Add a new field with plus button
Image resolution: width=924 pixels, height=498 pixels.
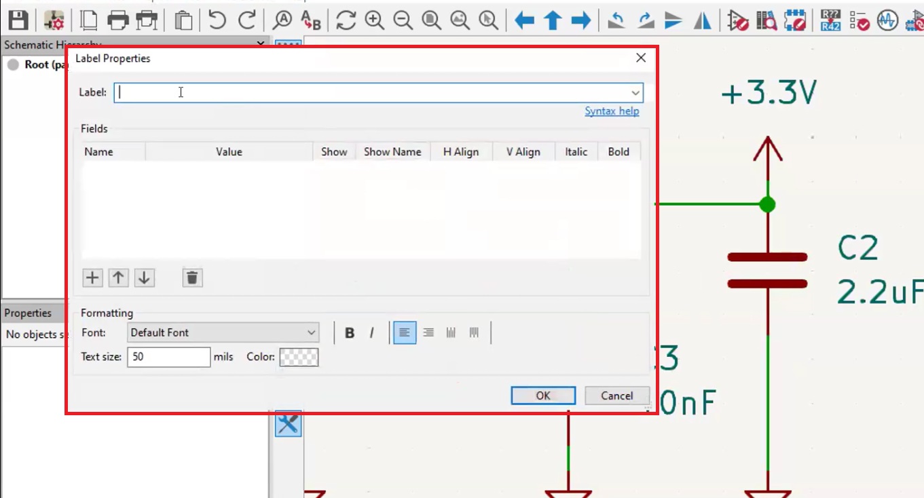[x=92, y=277]
